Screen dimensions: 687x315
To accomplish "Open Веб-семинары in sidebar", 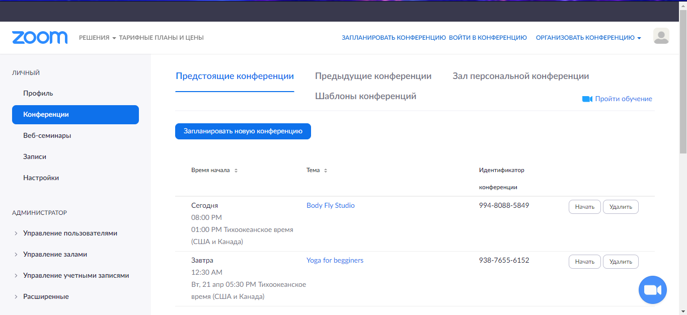I will coord(47,136).
